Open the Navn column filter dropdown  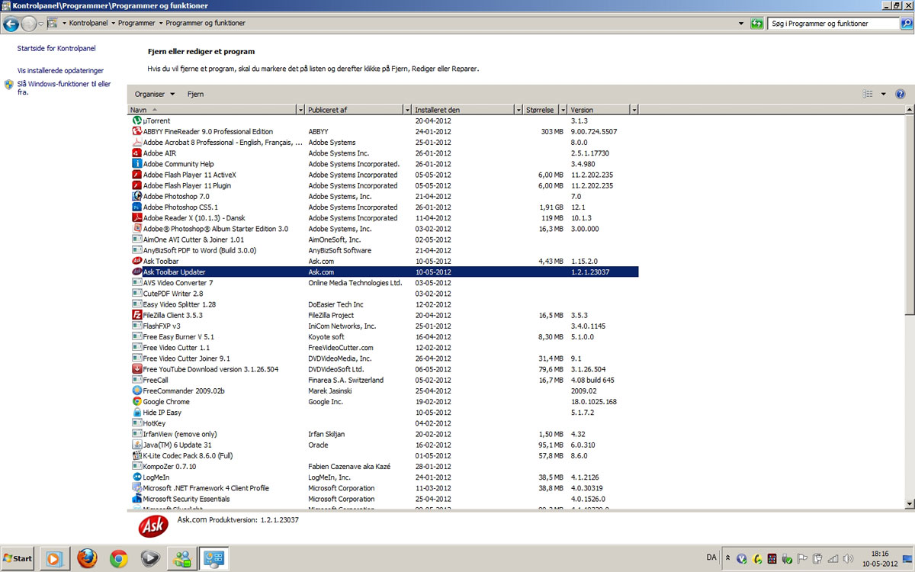pos(301,110)
